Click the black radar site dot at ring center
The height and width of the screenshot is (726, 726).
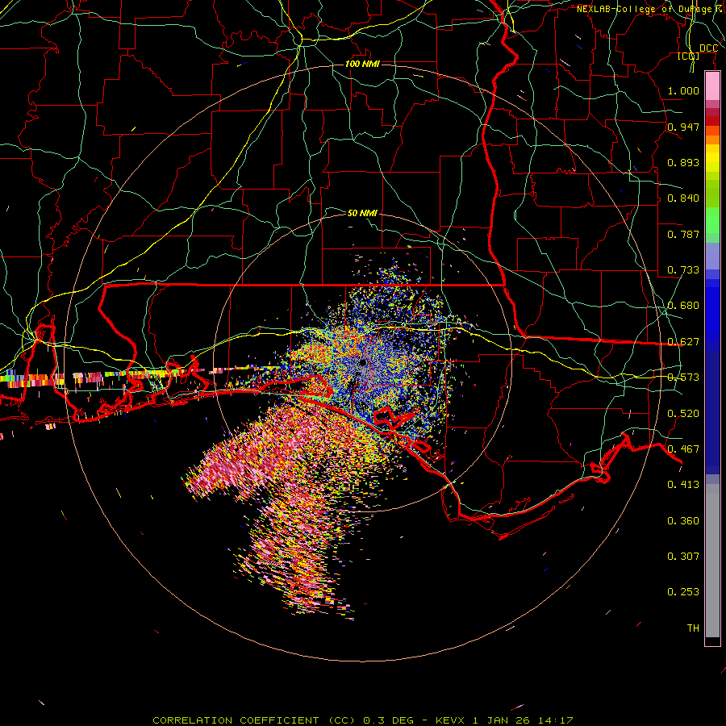click(x=363, y=362)
